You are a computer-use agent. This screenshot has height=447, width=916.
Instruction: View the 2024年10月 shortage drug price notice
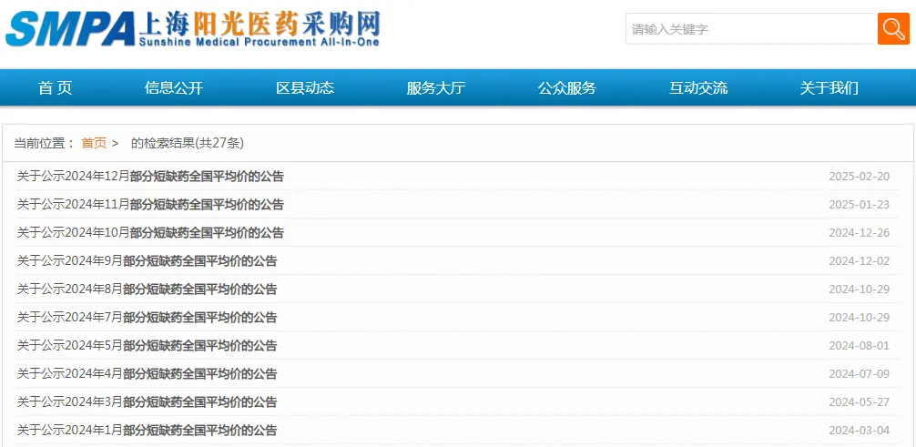pyautogui.click(x=150, y=233)
